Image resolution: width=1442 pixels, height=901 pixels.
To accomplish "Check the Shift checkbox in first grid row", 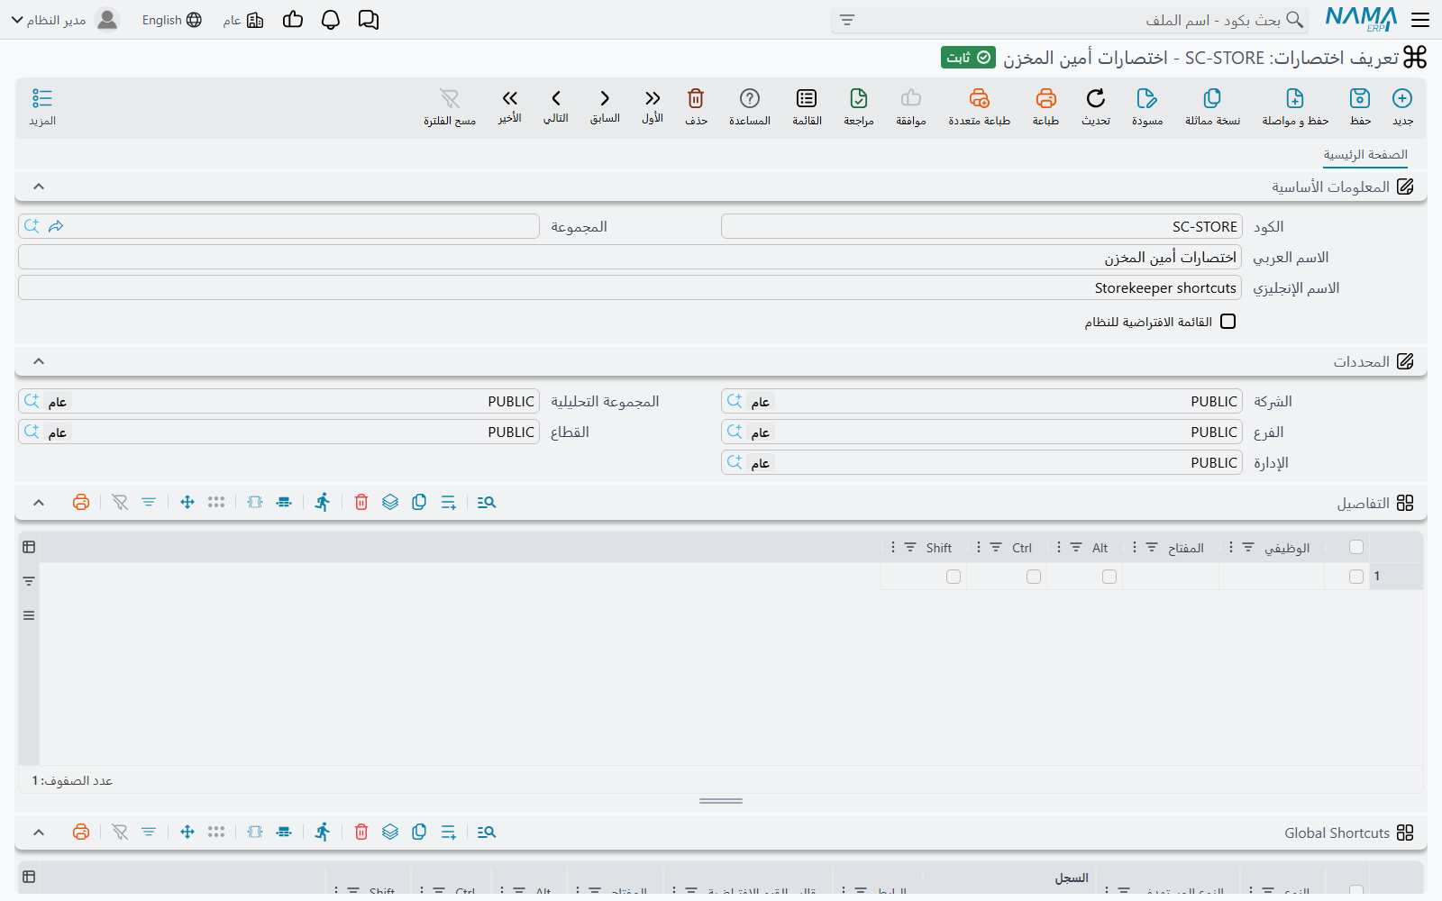I will pos(954,577).
